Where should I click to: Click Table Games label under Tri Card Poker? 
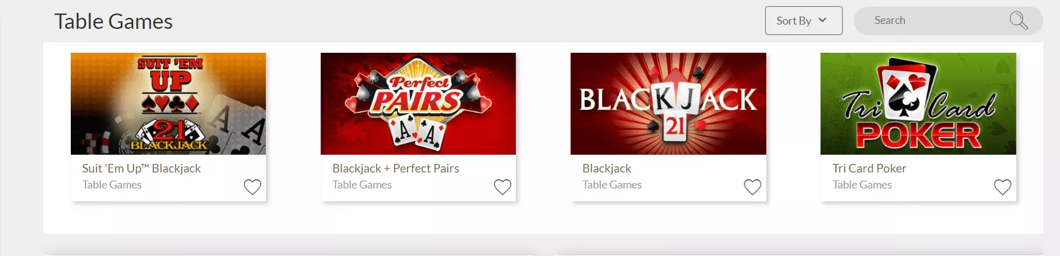(x=862, y=185)
